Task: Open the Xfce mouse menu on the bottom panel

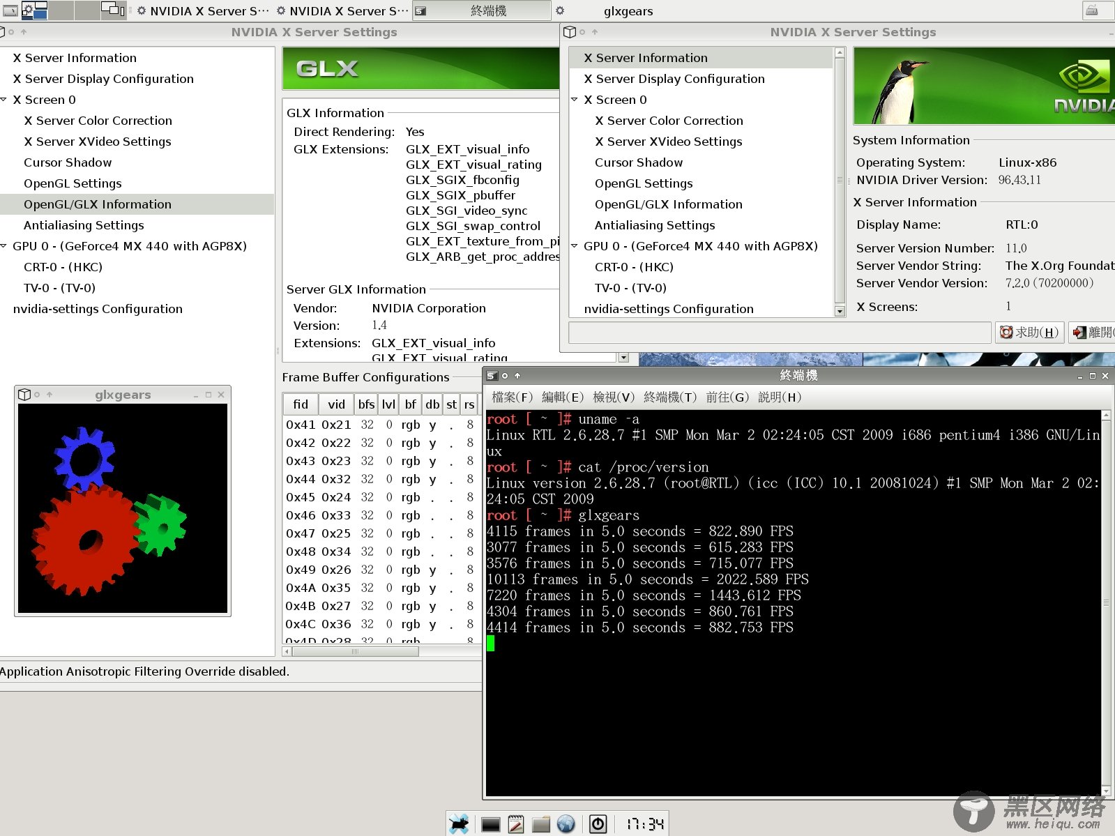Action: tap(459, 824)
